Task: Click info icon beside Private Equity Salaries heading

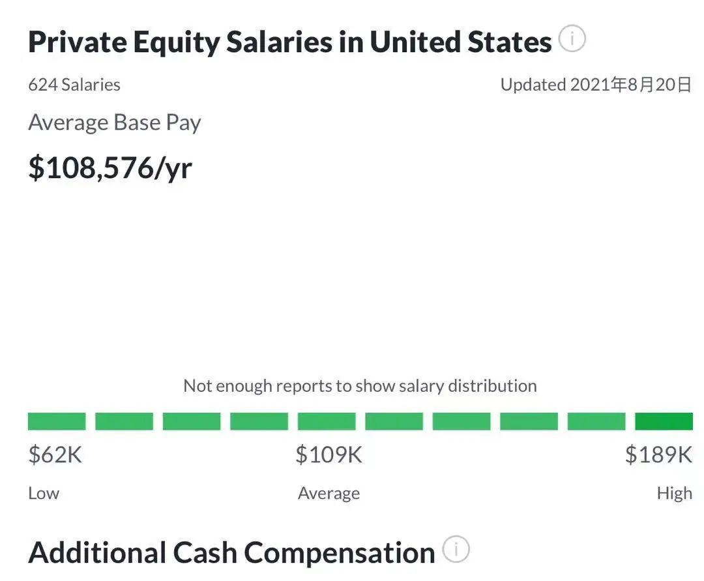Action: coord(572,40)
